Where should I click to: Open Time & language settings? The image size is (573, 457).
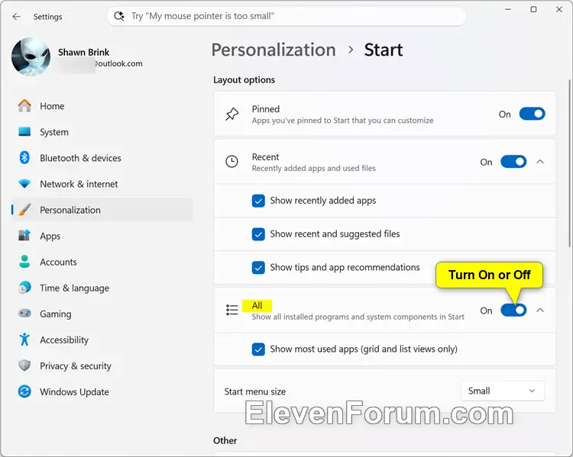coord(102,288)
